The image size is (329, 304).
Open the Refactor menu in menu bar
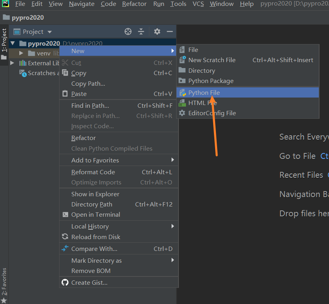(x=134, y=4)
